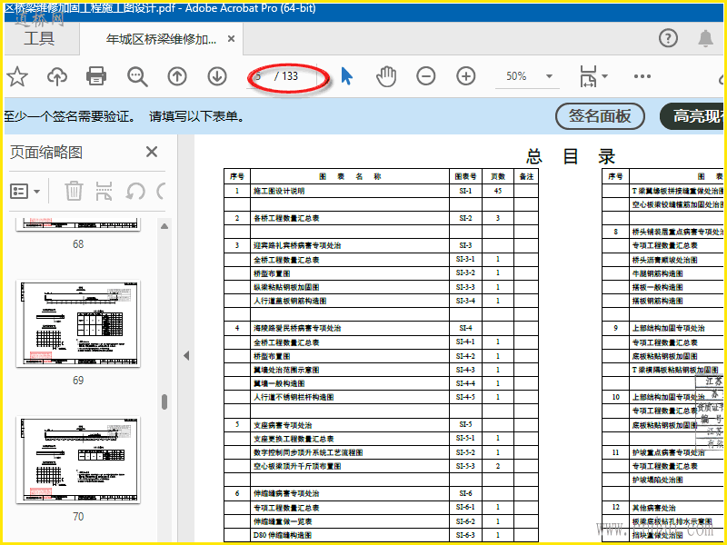
Task: Click the cloud upload icon
Action: click(57, 76)
